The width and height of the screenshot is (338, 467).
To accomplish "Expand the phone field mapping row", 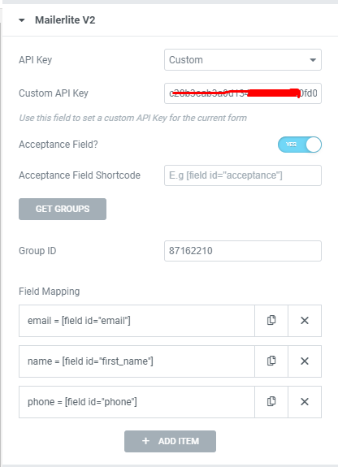I will click(136, 402).
